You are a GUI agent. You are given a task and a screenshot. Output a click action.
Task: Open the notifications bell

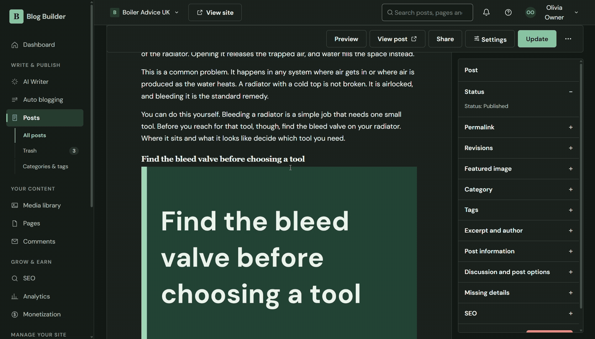486,13
